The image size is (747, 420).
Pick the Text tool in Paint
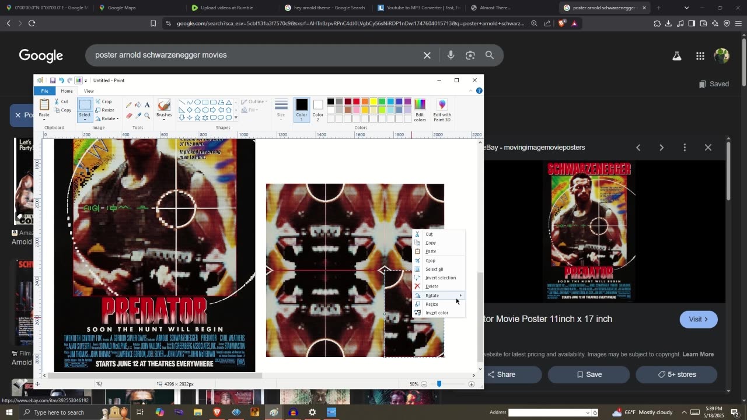click(x=147, y=105)
